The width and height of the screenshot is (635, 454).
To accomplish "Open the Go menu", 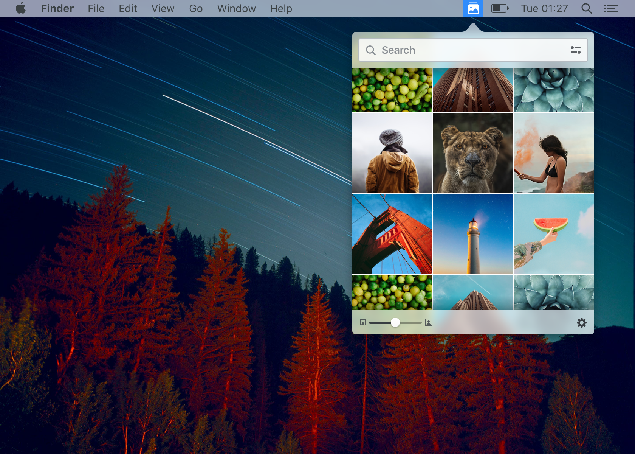I will (x=196, y=8).
